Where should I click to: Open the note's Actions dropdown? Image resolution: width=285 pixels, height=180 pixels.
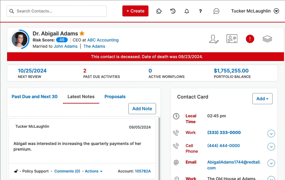tap(94, 171)
